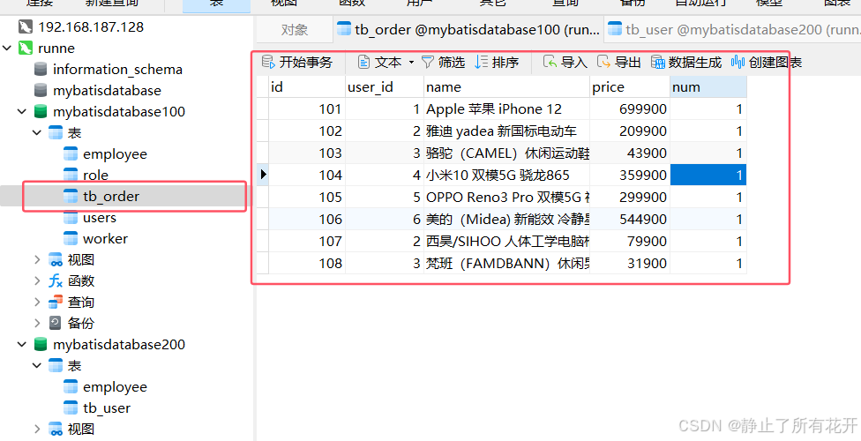Click the mybatisdatabase100 green database icon

[40, 111]
